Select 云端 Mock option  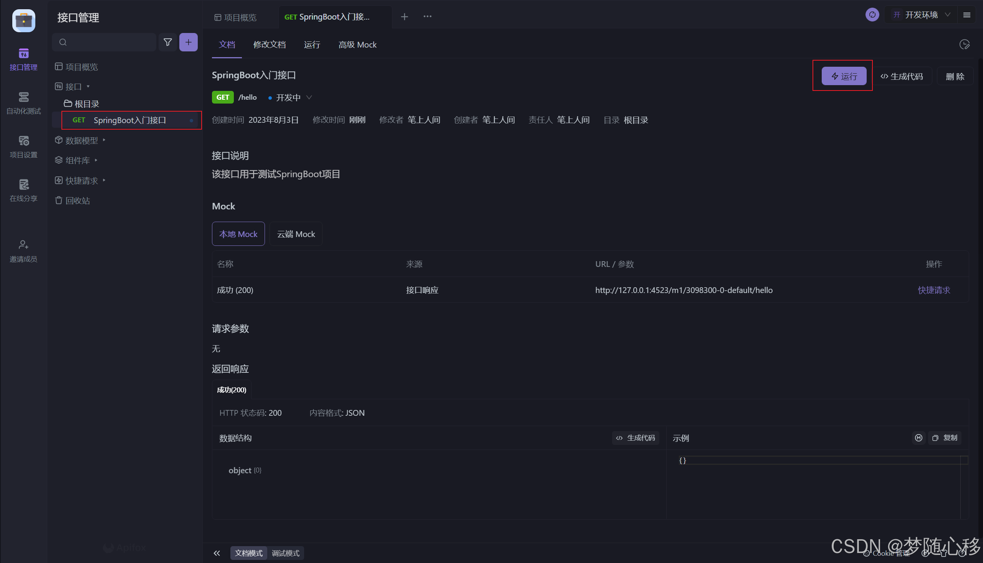296,234
